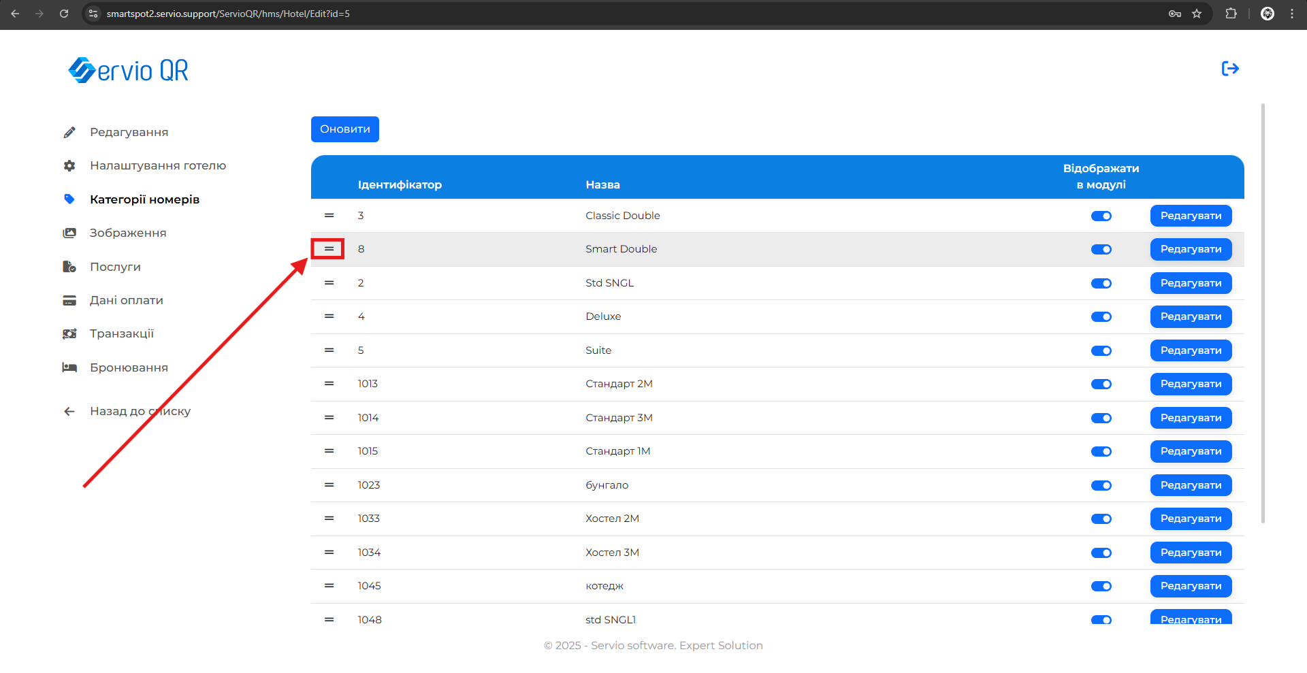Viewport: 1307px width, 673px height.
Task: Click the gear icon for Налаштування готелю
Action: point(69,166)
